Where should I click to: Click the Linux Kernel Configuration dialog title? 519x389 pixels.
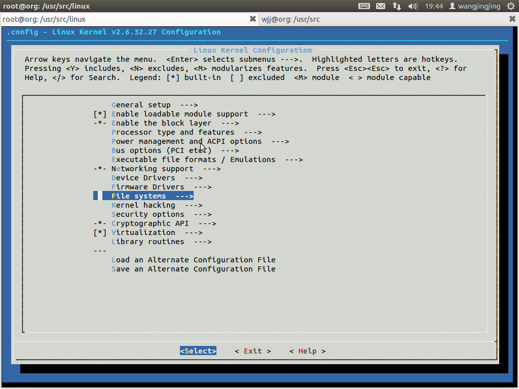point(253,50)
